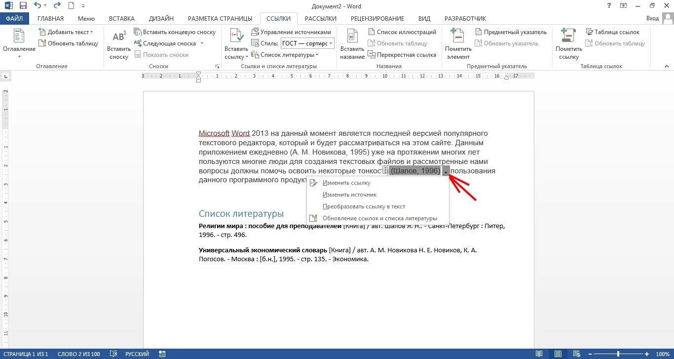Image resolution: width=674 pixels, height=359 pixels.
Task: Click the Список литературы heading
Action: (241, 214)
